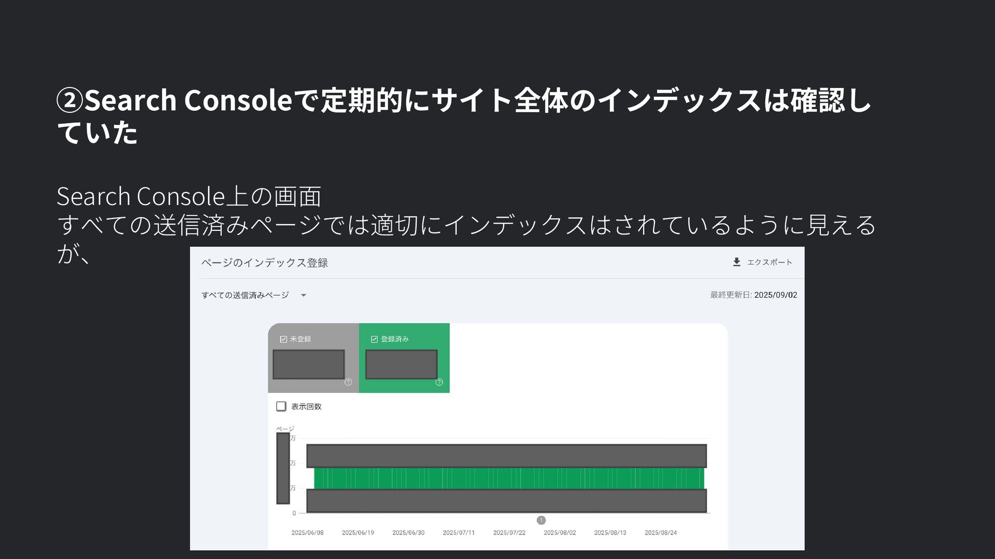
Task: Click the 2025/07/22 date axis label
Action: tap(509, 533)
